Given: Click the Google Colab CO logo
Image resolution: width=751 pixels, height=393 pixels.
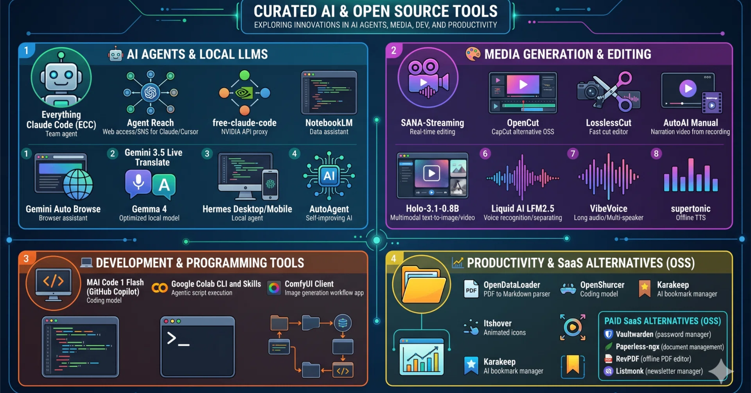Looking at the screenshot, I should click(160, 288).
